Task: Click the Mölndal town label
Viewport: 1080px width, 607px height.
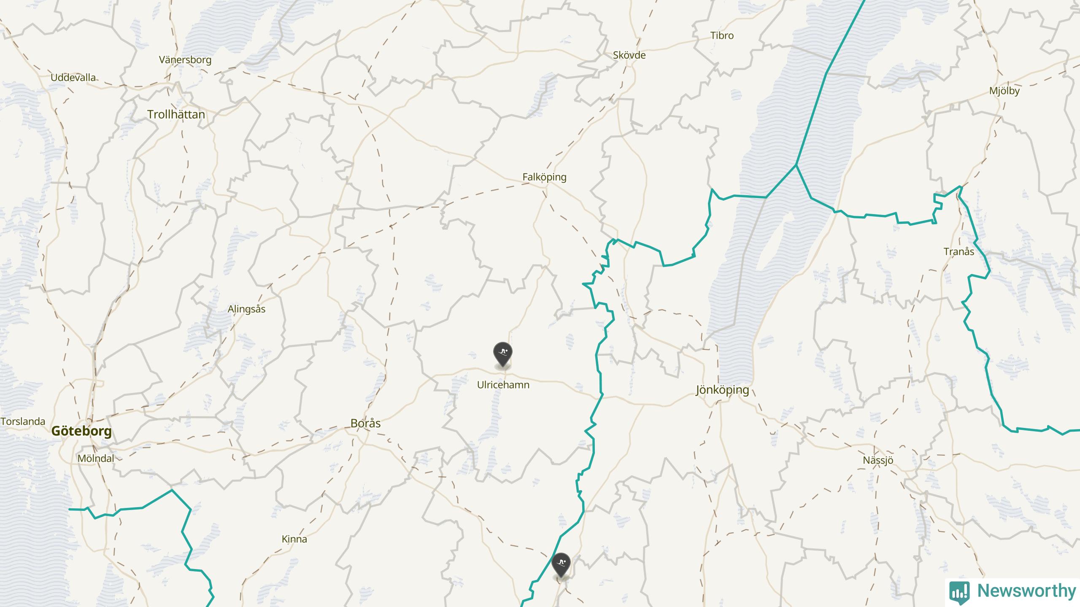Action: tap(96, 459)
